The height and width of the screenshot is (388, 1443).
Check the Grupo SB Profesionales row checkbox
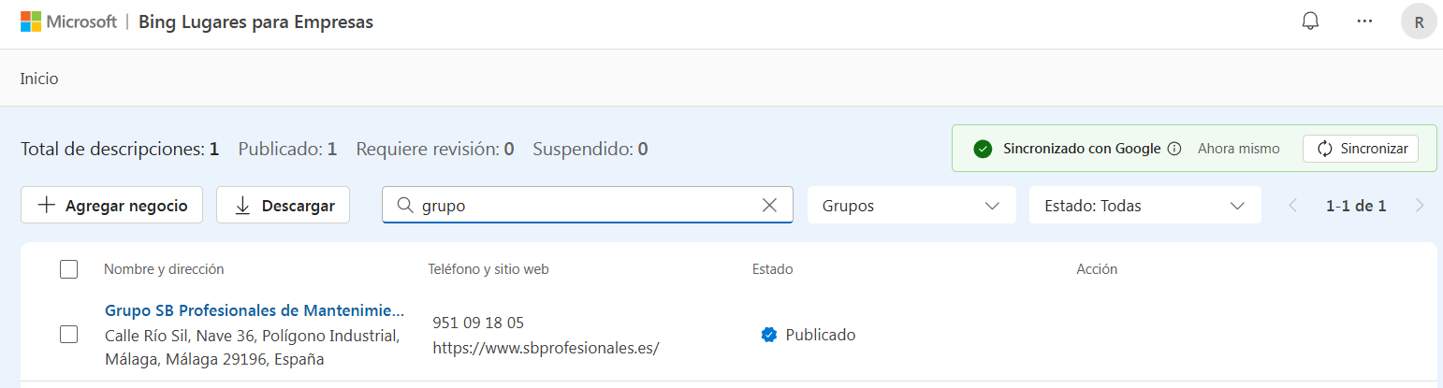pos(68,334)
